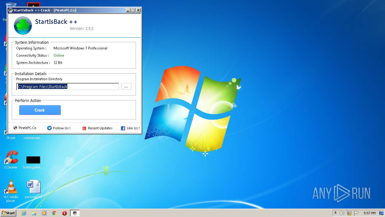Click the green 'Online' connectivity status

(x=59, y=55)
